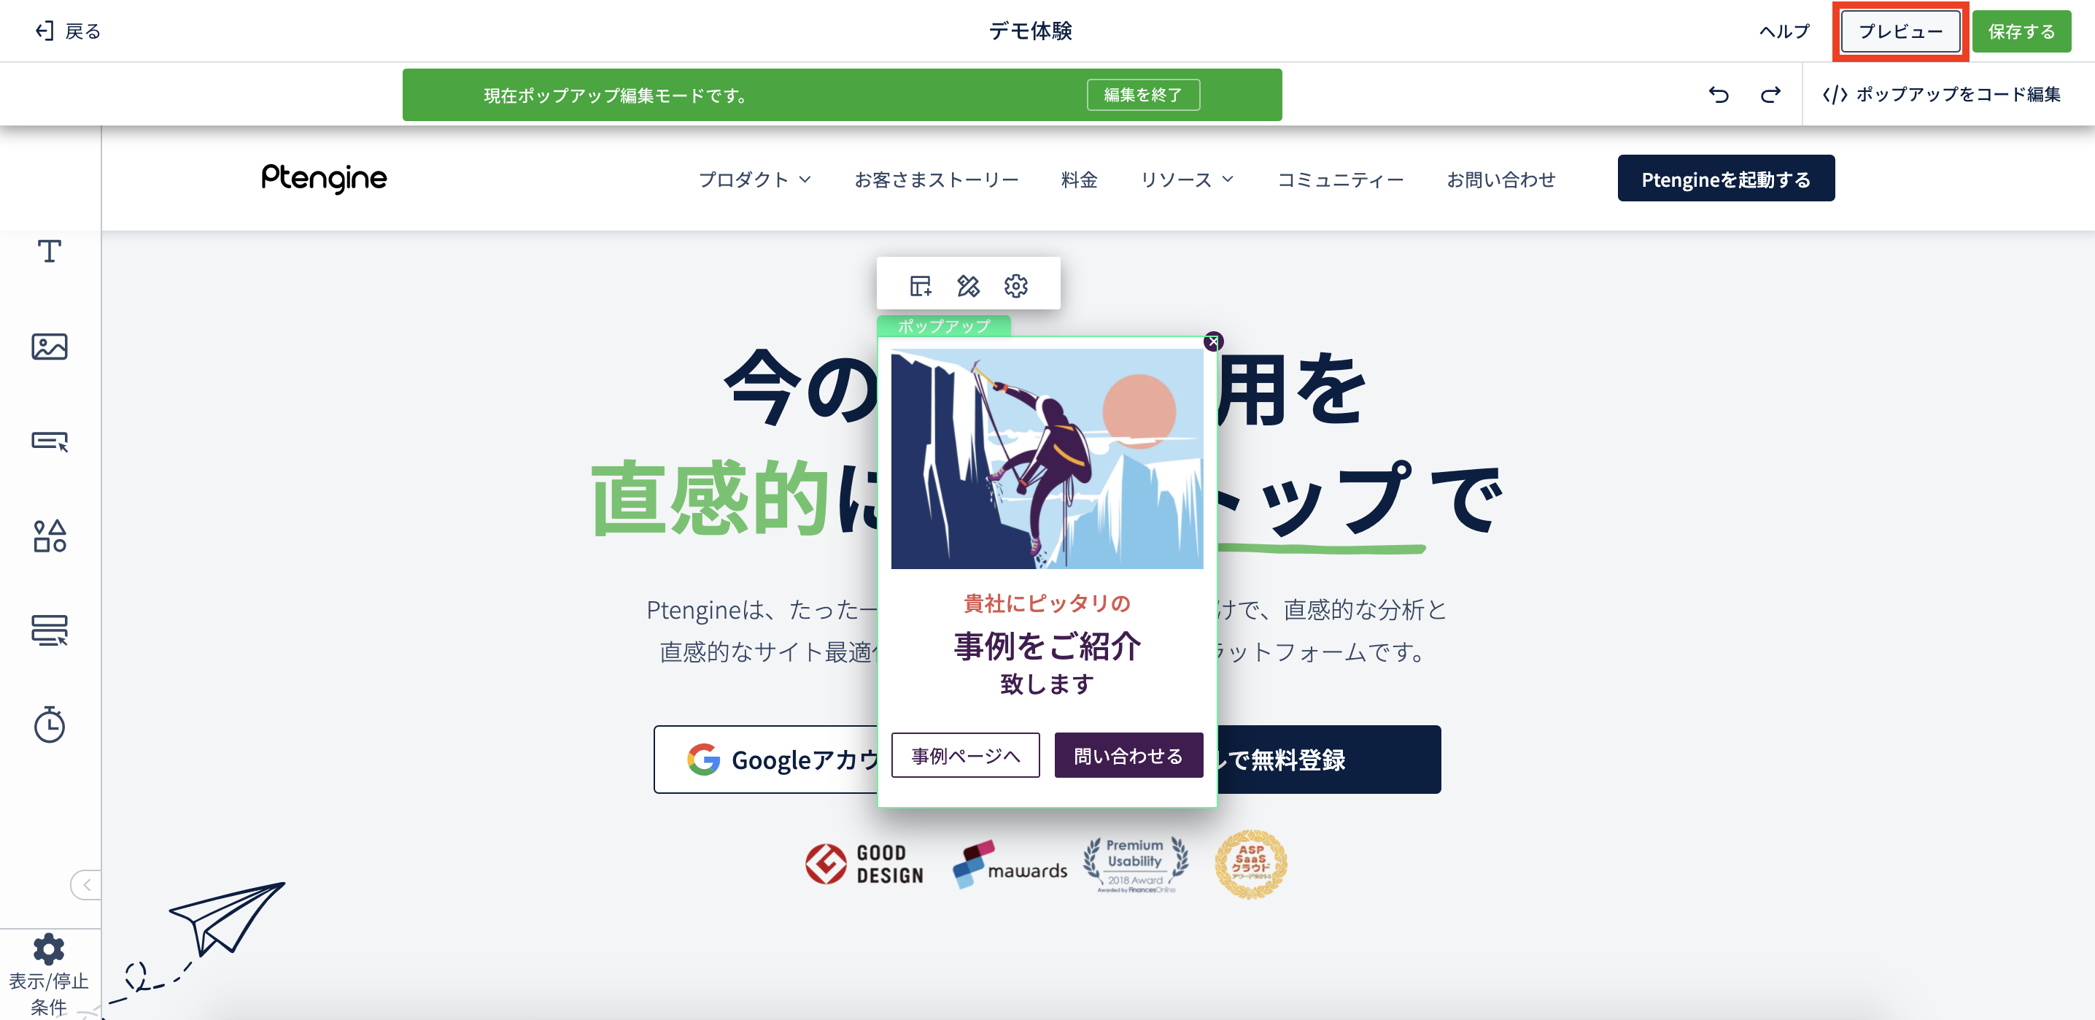Close the popup with X button
The width and height of the screenshot is (2095, 1020).
pos(1212,341)
